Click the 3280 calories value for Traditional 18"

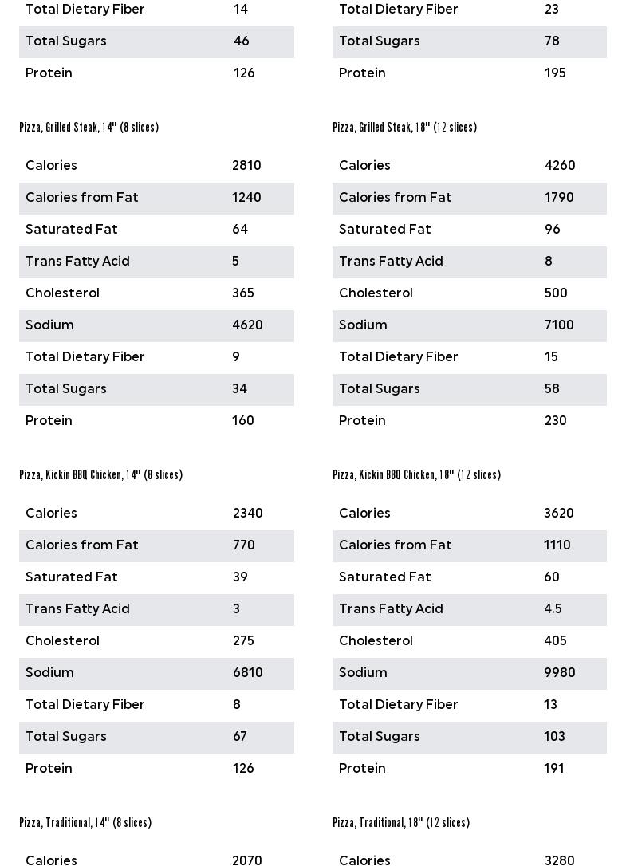point(560,860)
